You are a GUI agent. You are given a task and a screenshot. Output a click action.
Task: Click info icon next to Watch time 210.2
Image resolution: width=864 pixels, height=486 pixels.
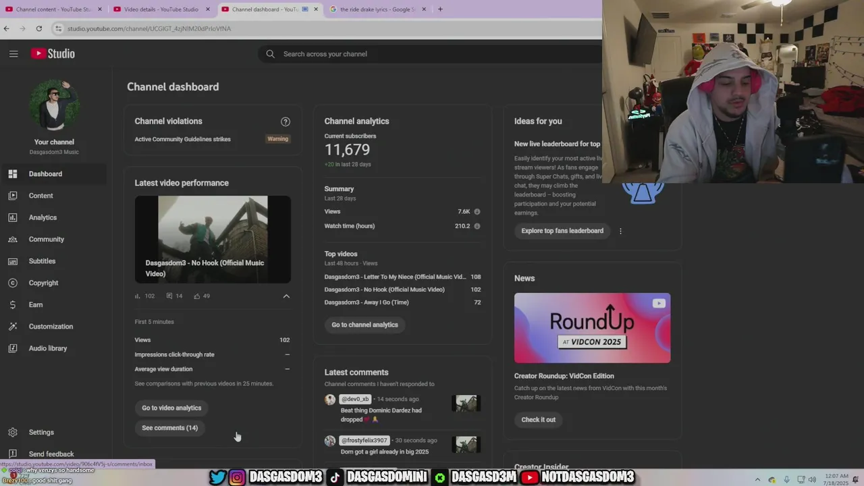(x=477, y=226)
